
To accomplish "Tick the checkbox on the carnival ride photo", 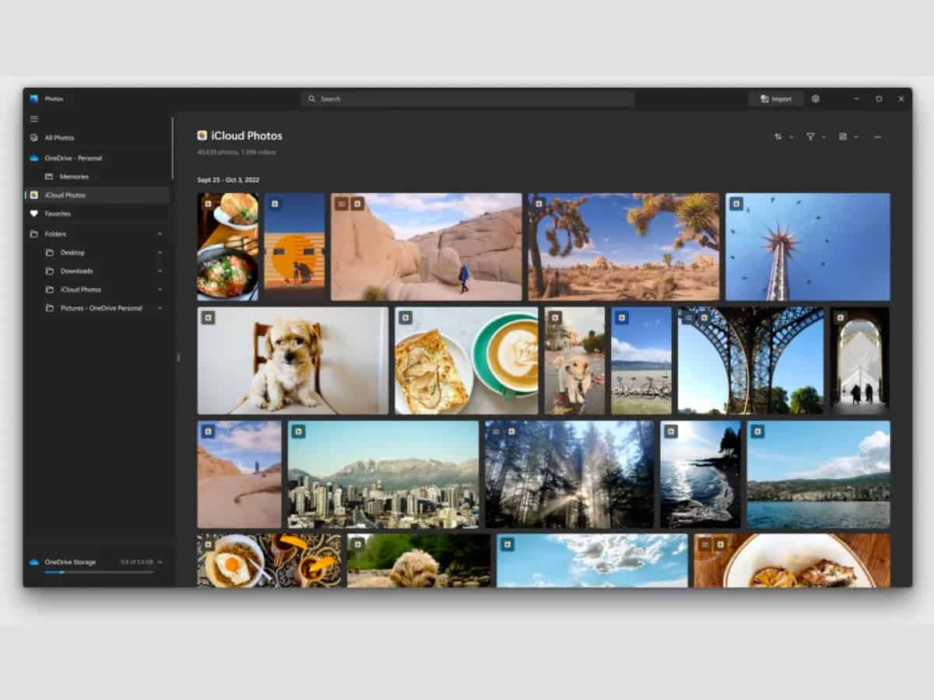I will pyautogui.click(x=736, y=204).
